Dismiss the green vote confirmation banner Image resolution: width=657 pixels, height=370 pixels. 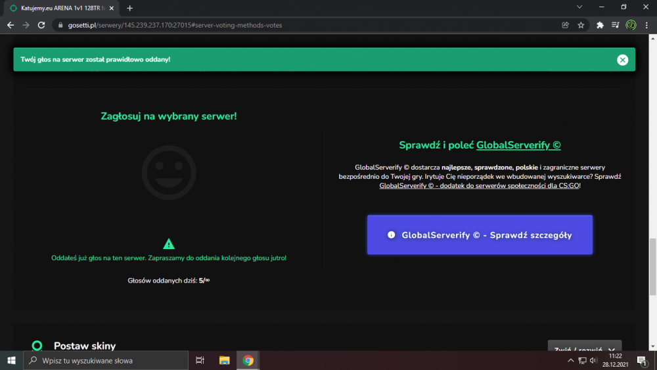[622, 60]
